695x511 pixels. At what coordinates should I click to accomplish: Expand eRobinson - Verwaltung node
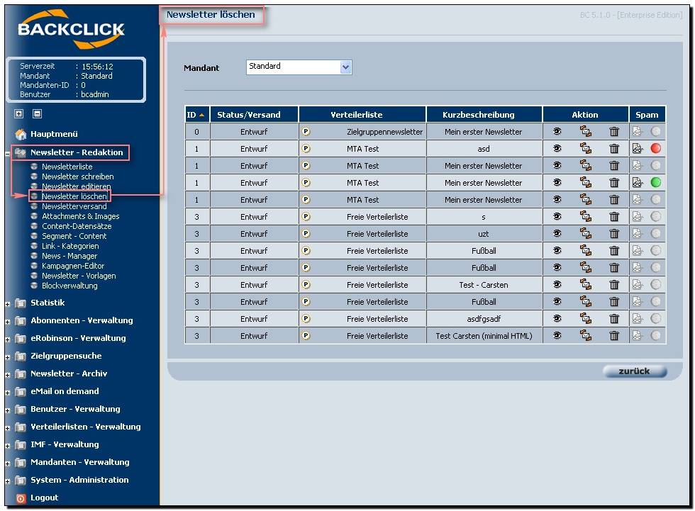pyautogui.click(x=8, y=339)
